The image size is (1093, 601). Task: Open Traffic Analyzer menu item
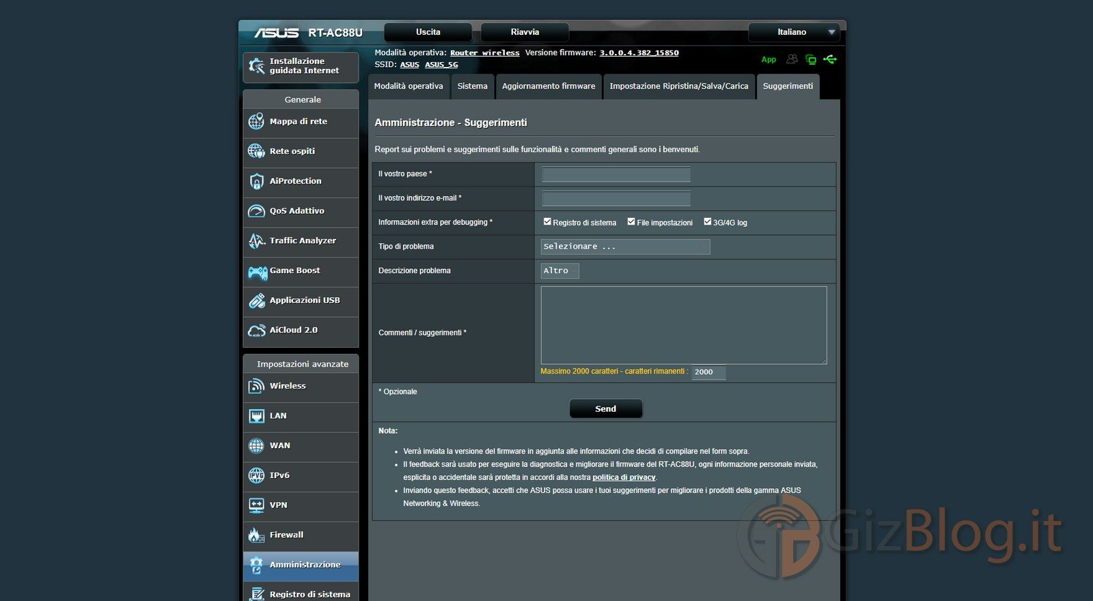[x=301, y=241]
